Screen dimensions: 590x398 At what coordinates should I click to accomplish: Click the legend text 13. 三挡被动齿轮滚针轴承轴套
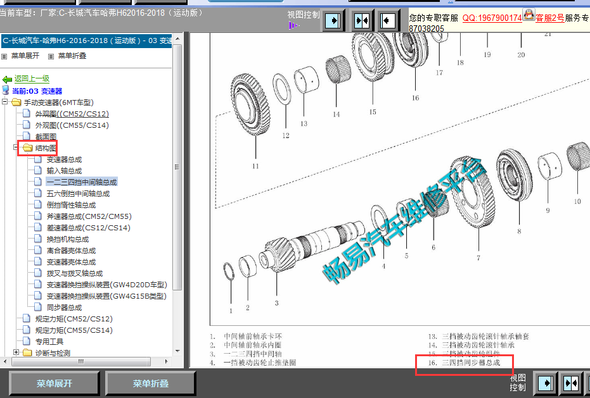[478, 337]
